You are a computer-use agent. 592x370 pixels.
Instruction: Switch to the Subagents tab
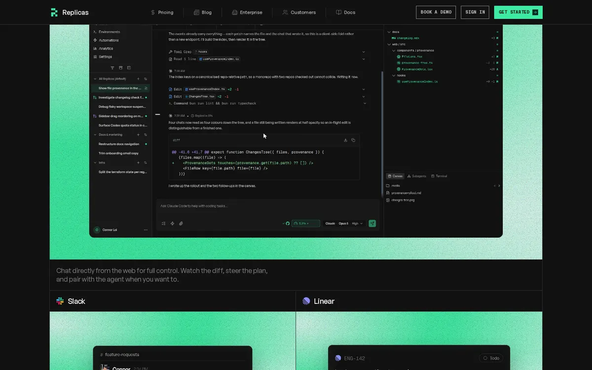point(416,176)
